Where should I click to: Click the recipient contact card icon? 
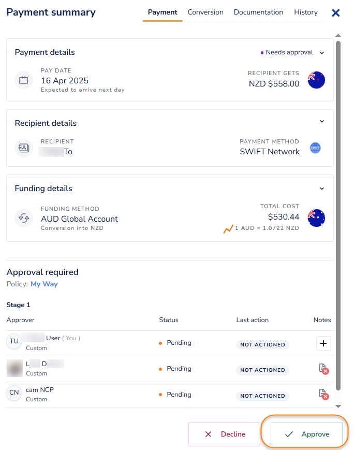[23, 147]
